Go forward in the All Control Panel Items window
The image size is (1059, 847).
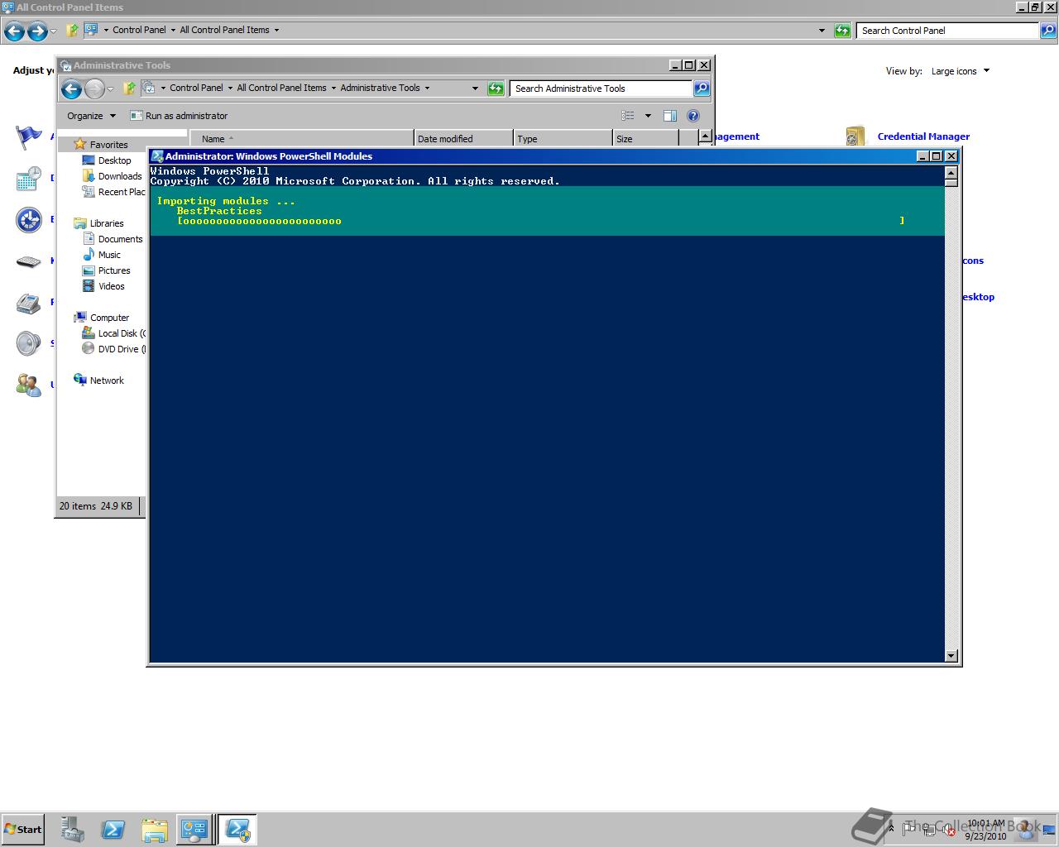click(37, 31)
